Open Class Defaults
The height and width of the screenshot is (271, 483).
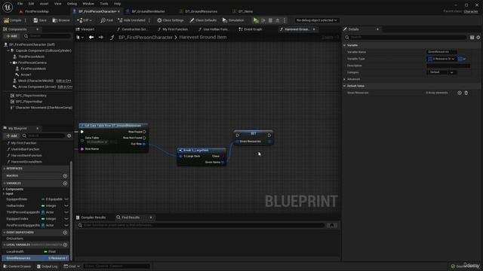click(x=203, y=20)
